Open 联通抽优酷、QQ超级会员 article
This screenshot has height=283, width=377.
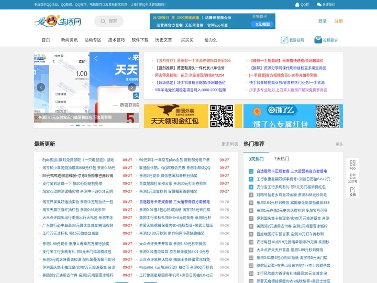(175, 168)
